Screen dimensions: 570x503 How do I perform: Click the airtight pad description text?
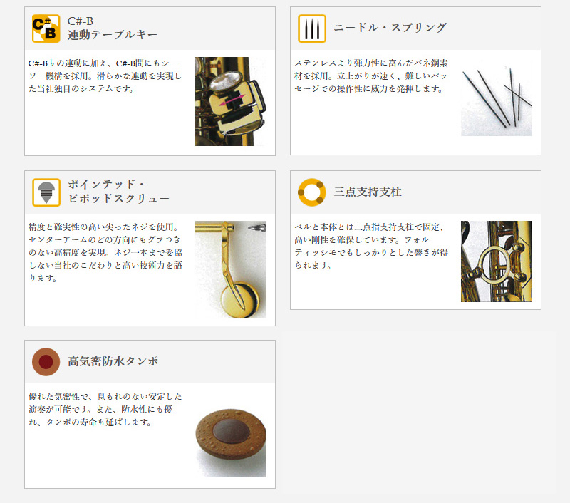(x=105, y=409)
